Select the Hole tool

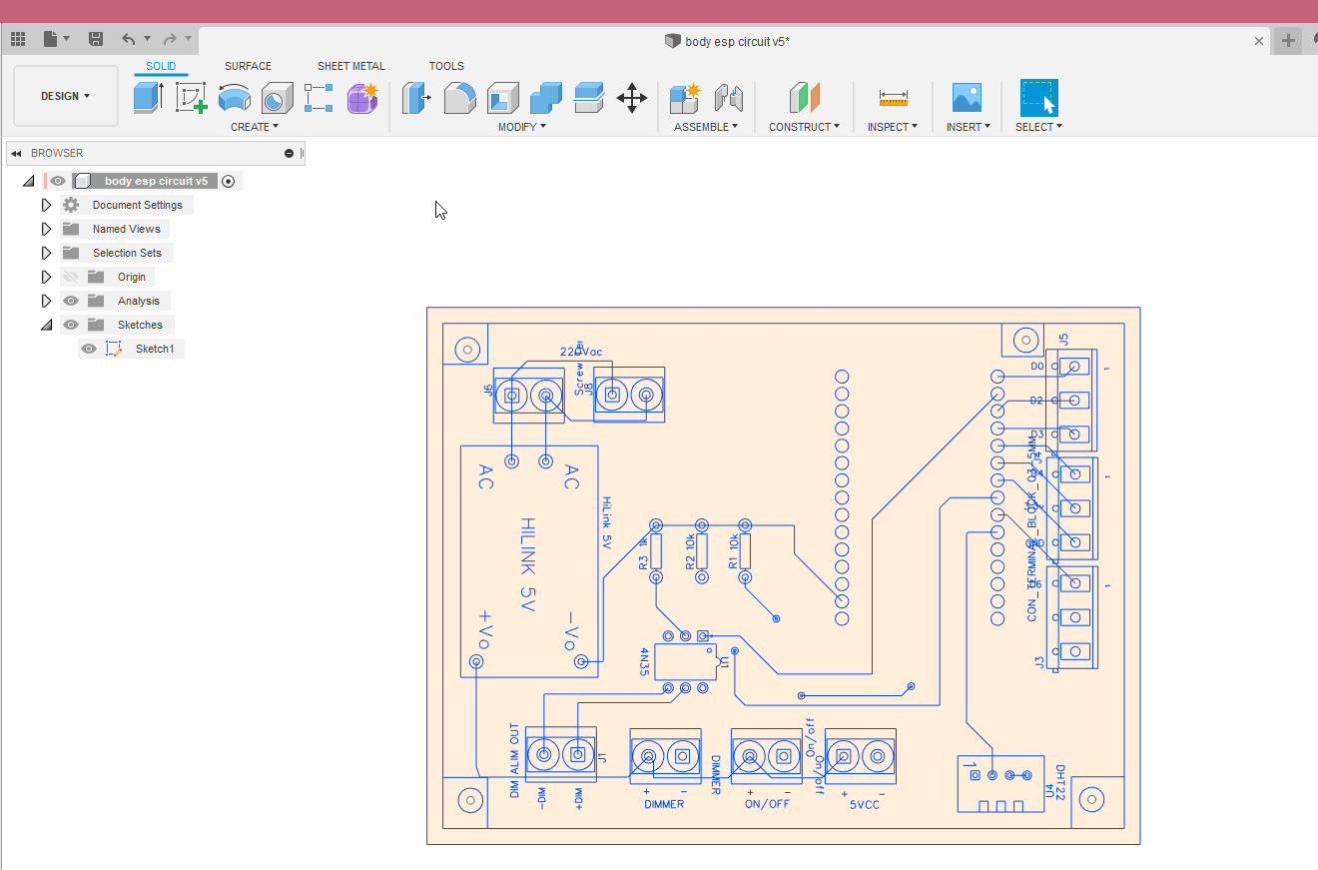pos(277,98)
